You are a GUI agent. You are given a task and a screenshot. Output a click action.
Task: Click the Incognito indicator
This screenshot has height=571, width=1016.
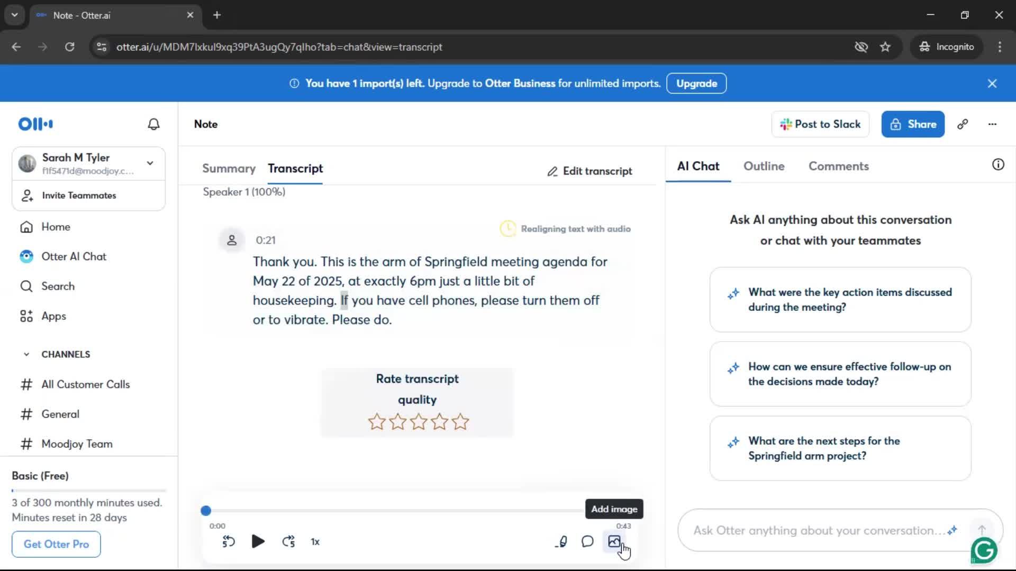pos(947,47)
